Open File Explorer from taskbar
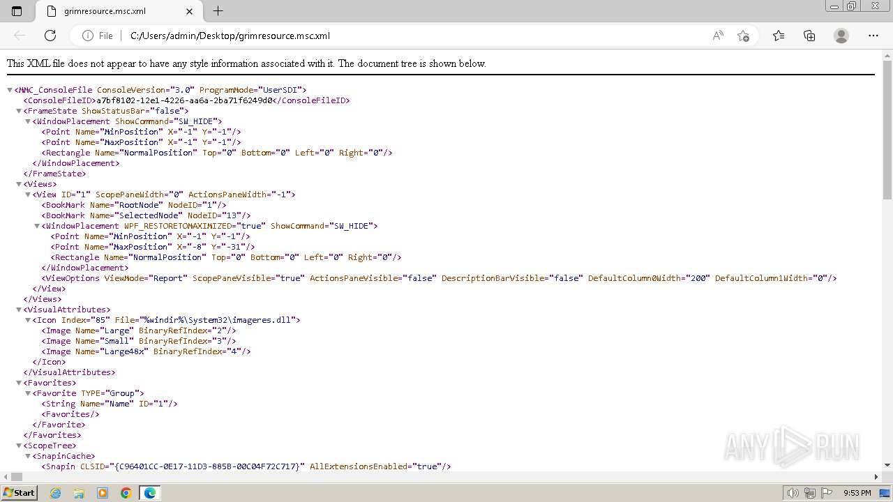The width and height of the screenshot is (893, 502). click(x=79, y=493)
